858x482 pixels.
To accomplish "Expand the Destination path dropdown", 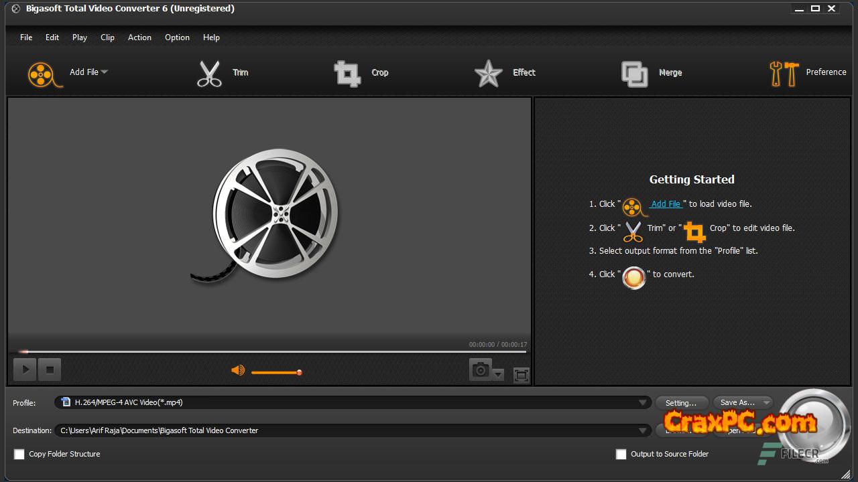I will [x=642, y=430].
